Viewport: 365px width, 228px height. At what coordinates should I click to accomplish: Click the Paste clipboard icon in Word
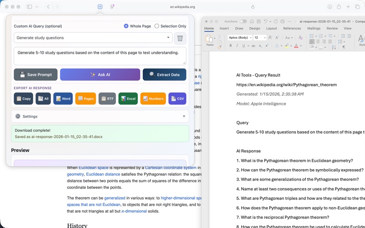click(209, 39)
